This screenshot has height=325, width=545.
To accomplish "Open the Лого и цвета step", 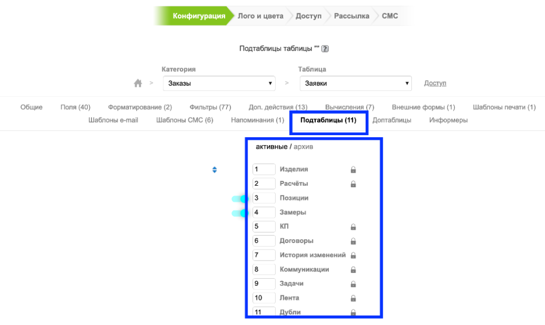I will click(x=260, y=16).
